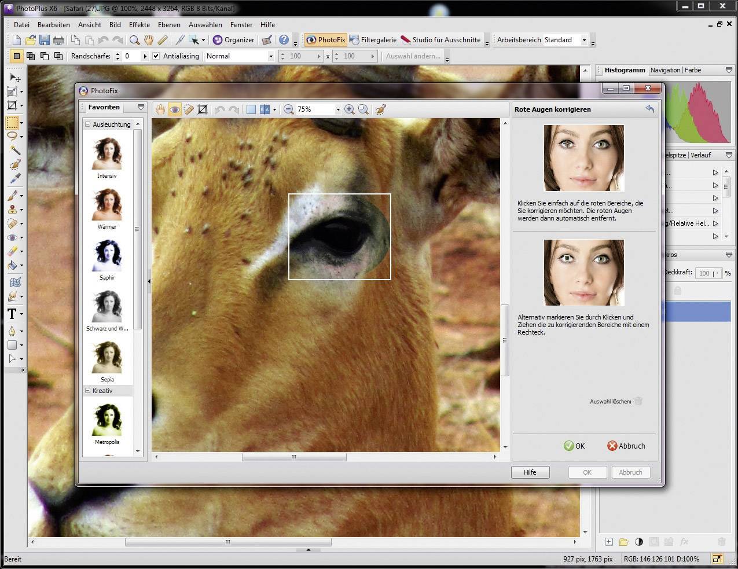Switch to the Farbe tab
This screenshot has width=738, height=569.
point(693,70)
